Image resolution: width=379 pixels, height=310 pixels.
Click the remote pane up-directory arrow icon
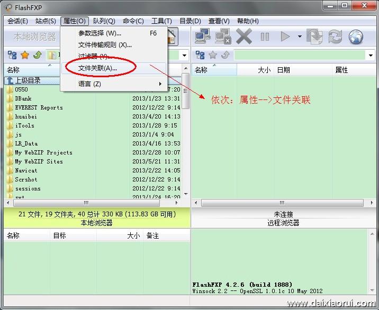tap(225, 55)
